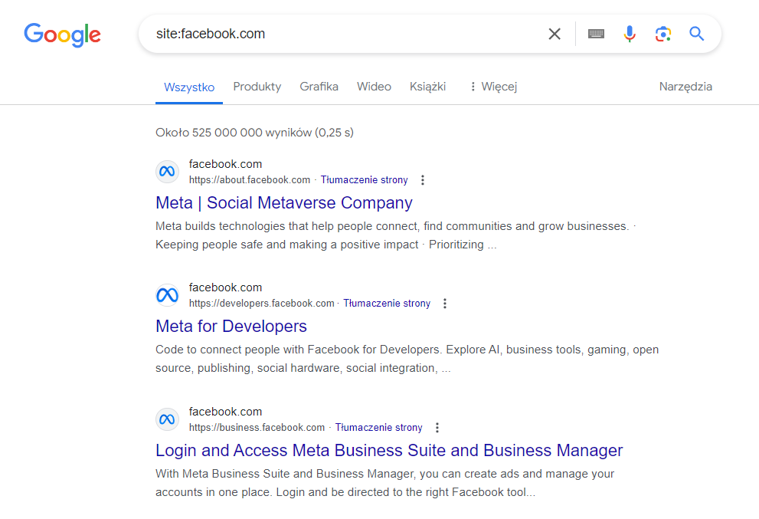Open three-dot menu for developers.facebook.com result
Screen dimensions: 759x519
coord(445,304)
